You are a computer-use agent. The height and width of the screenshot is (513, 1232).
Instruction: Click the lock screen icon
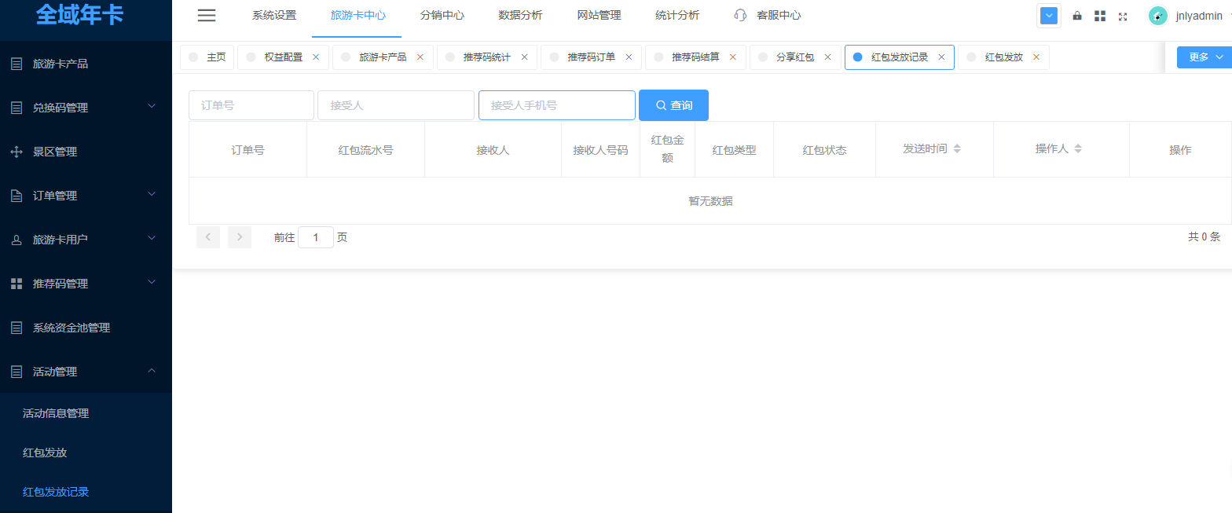tap(1077, 16)
